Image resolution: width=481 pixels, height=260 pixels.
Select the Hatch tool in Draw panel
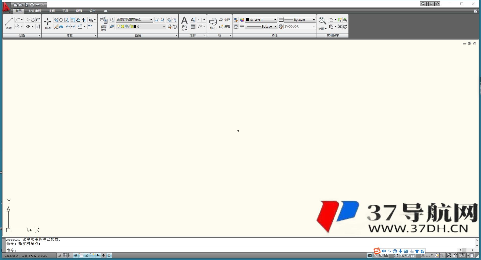pos(38,27)
